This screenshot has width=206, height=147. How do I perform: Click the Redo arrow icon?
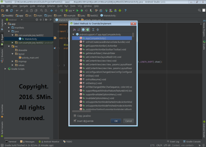pyautogui.click(x=21, y=11)
